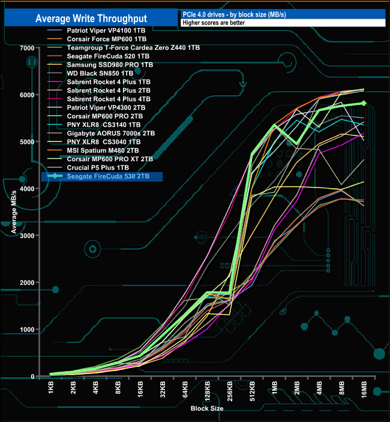This screenshot has height=422, width=390.
Task: Click the diamond marker in FireCuda 530 legend
Action: [x=55, y=176]
